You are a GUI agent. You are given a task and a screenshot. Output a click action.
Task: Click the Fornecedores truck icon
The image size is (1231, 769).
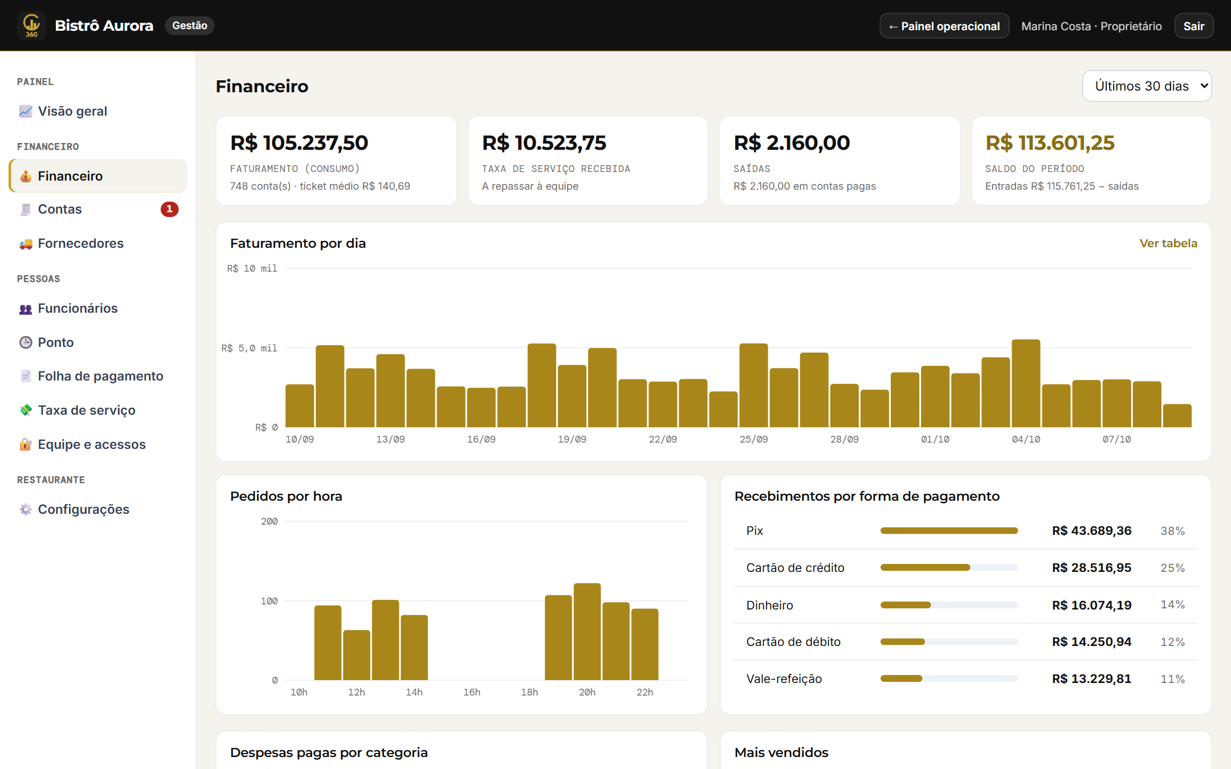pos(26,243)
